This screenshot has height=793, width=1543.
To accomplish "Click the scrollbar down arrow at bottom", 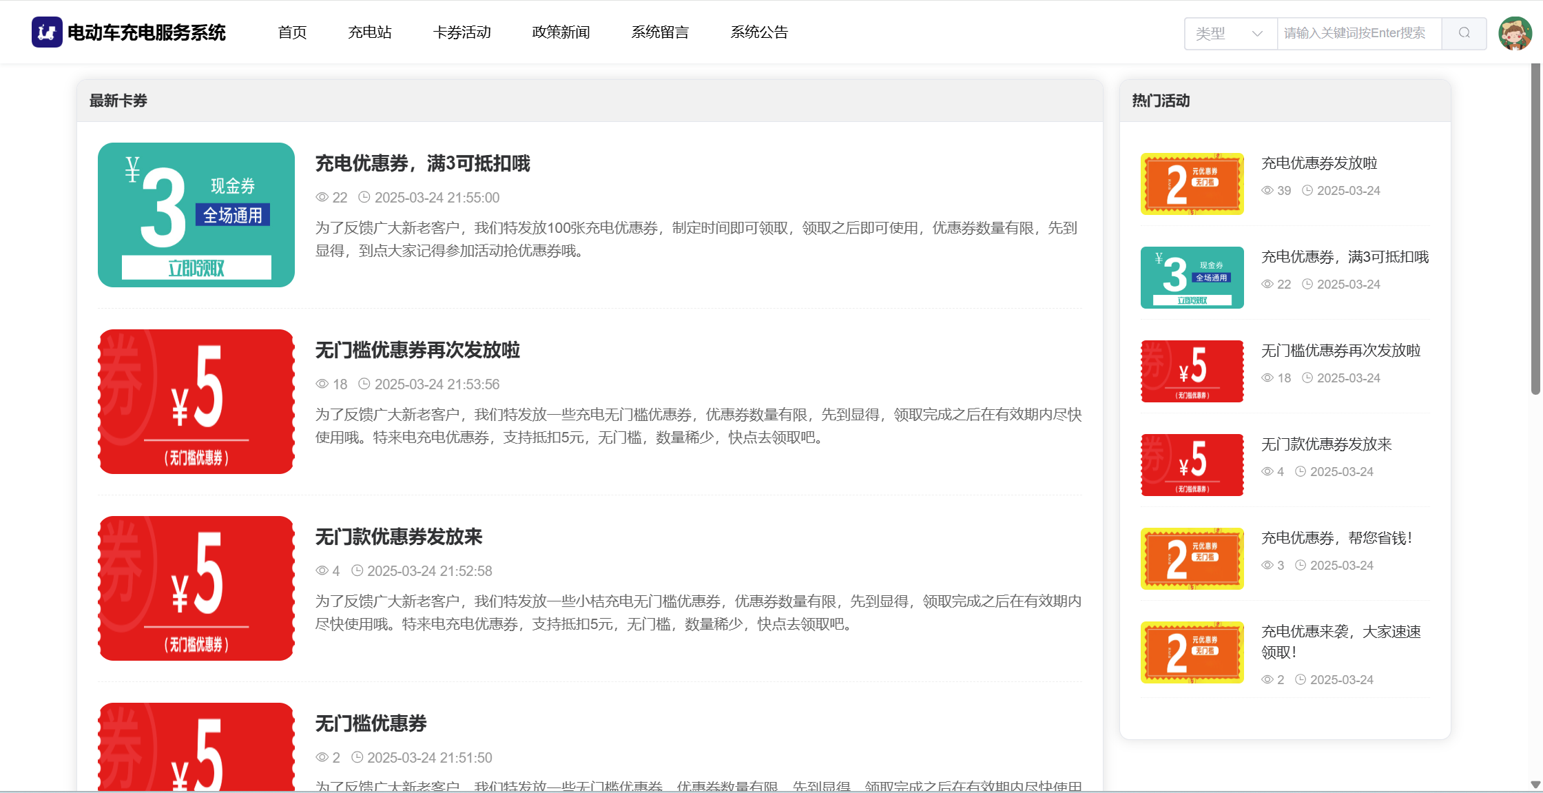I will coord(1535,784).
